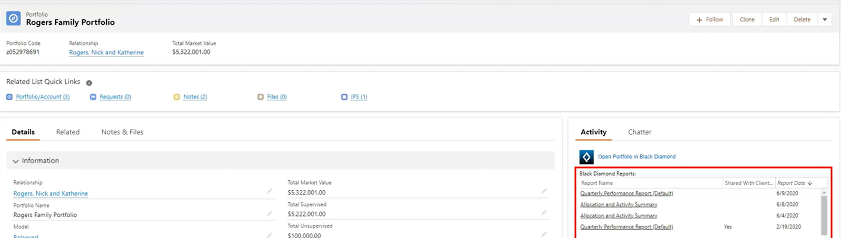Click the Edit button
The image size is (841, 238).
click(x=774, y=19)
